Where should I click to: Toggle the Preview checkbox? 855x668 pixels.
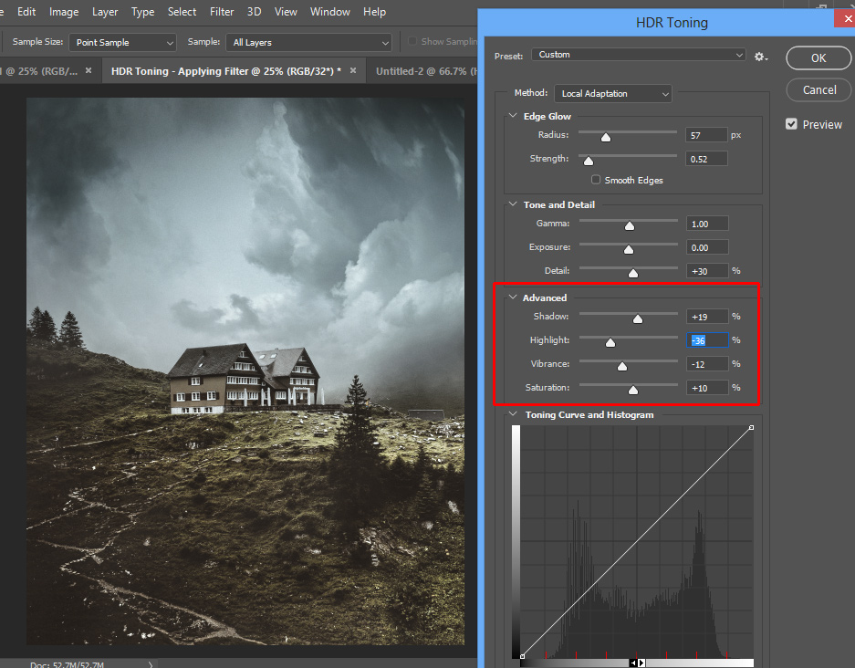(791, 124)
